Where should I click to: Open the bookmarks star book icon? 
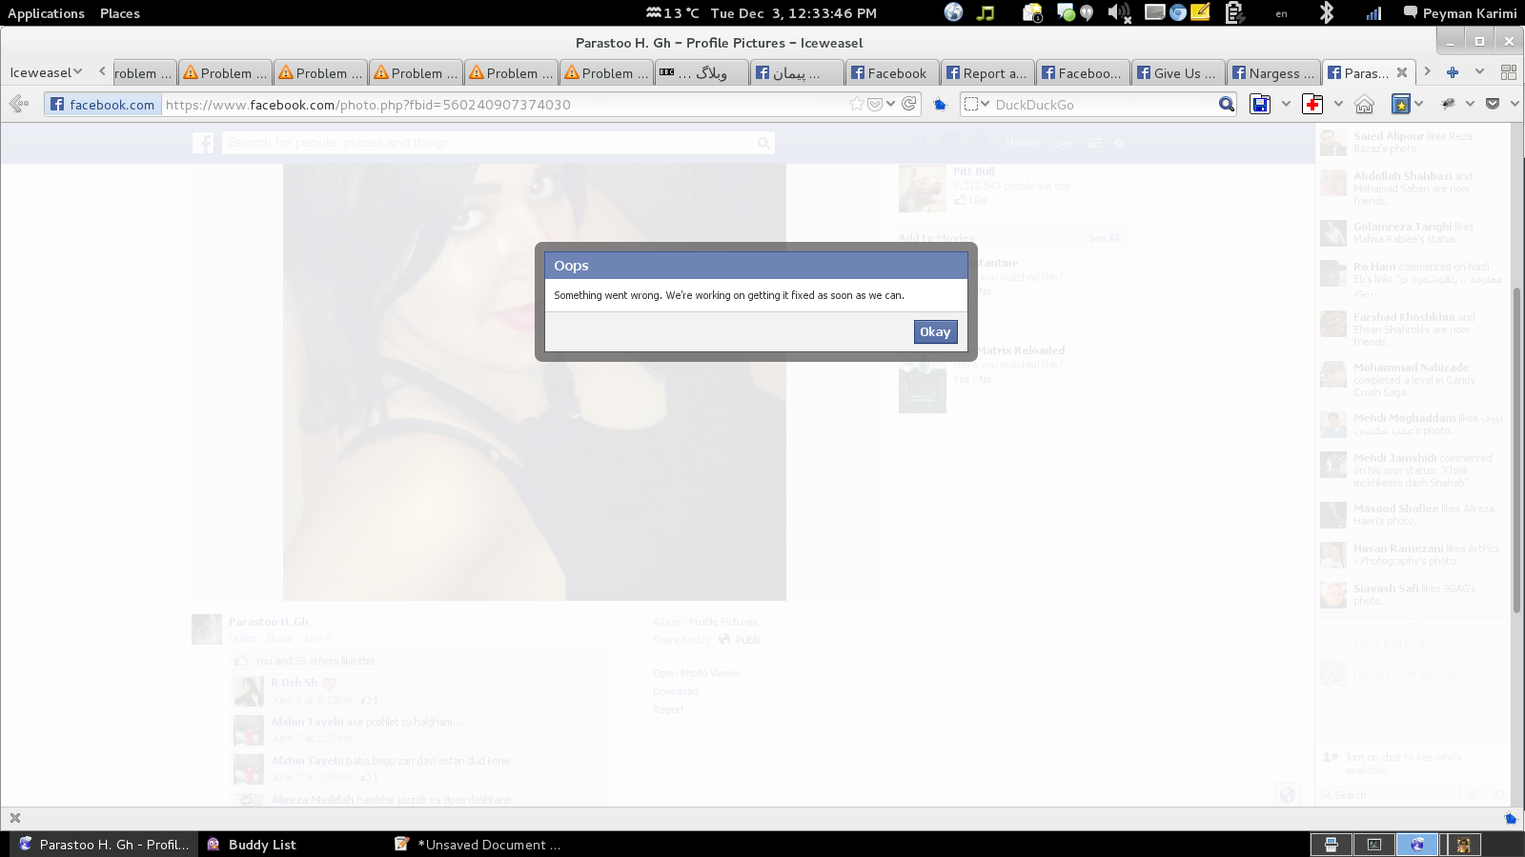tap(1400, 104)
